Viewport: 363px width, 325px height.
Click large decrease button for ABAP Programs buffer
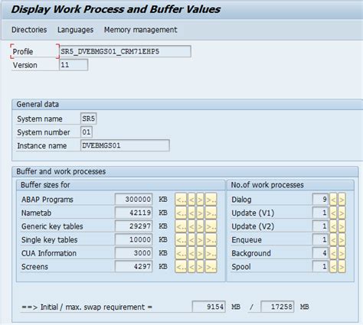tap(181, 200)
